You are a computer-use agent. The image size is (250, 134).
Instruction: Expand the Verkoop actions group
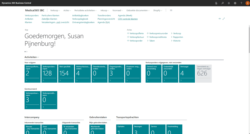pyautogui.click(x=176, y=33)
